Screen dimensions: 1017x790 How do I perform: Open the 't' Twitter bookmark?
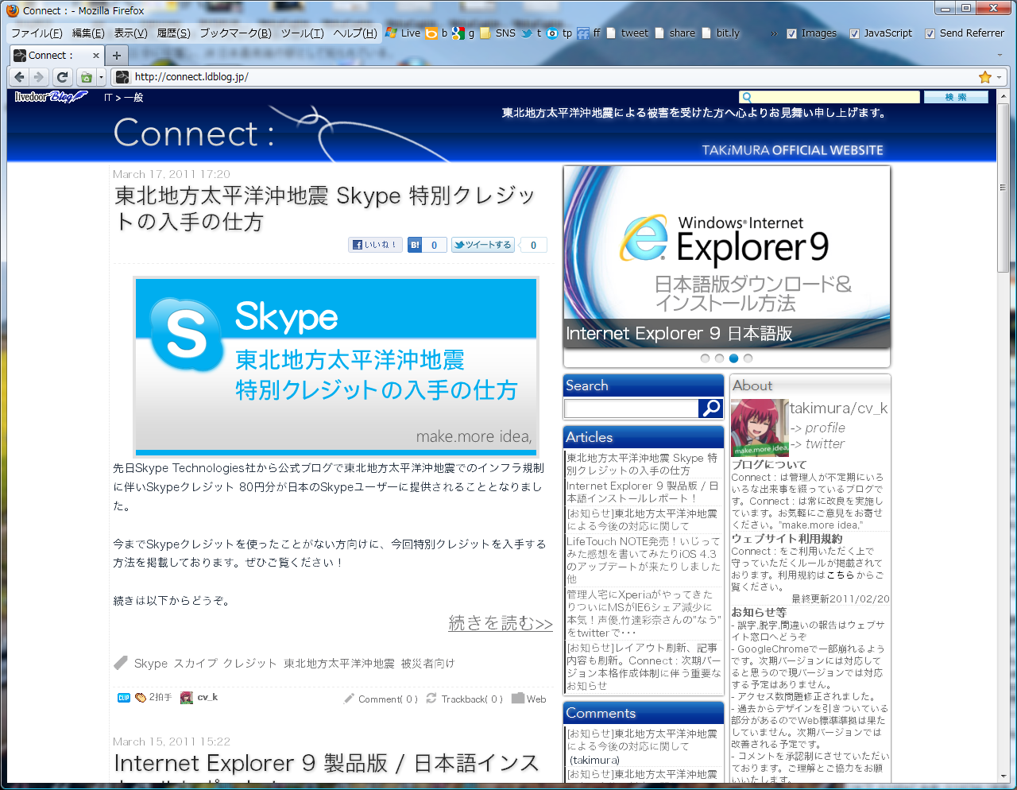[x=532, y=33]
